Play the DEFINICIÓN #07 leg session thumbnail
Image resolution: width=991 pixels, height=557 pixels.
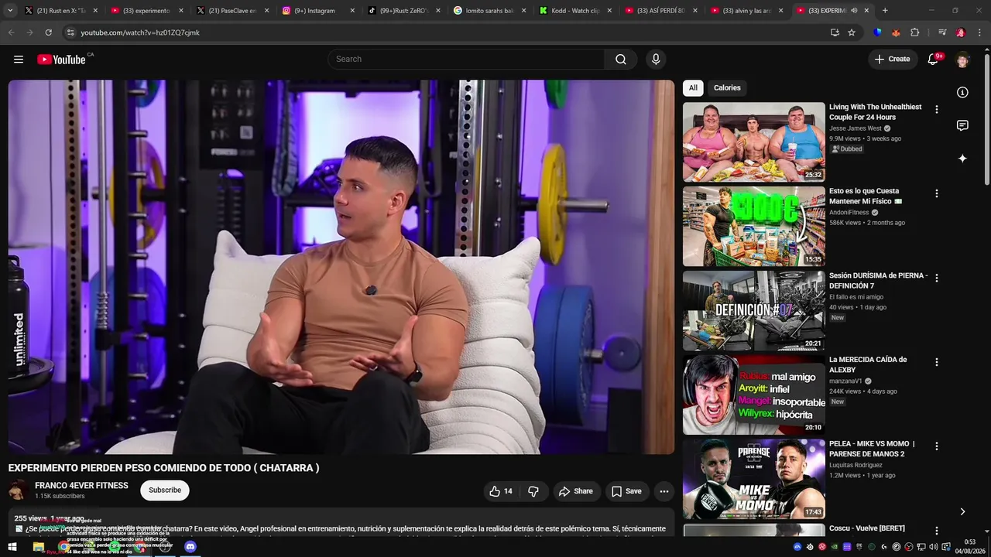coord(754,311)
